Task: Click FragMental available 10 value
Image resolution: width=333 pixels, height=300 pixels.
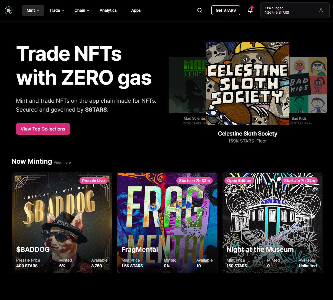Action: (199, 266)
